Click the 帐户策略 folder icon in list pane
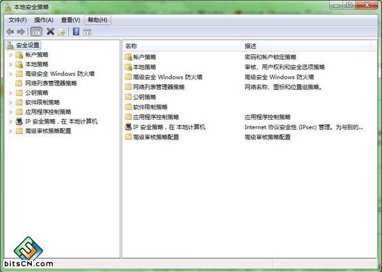This screenshot has height=272, width=382. coord(128,57)
